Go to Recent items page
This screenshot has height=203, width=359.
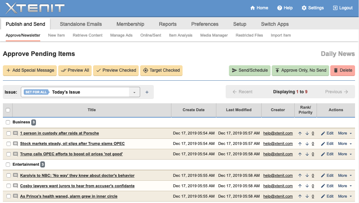(243, 92)
